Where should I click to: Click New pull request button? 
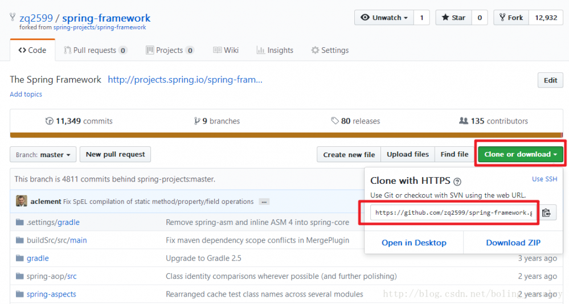(x=116, y=154)
